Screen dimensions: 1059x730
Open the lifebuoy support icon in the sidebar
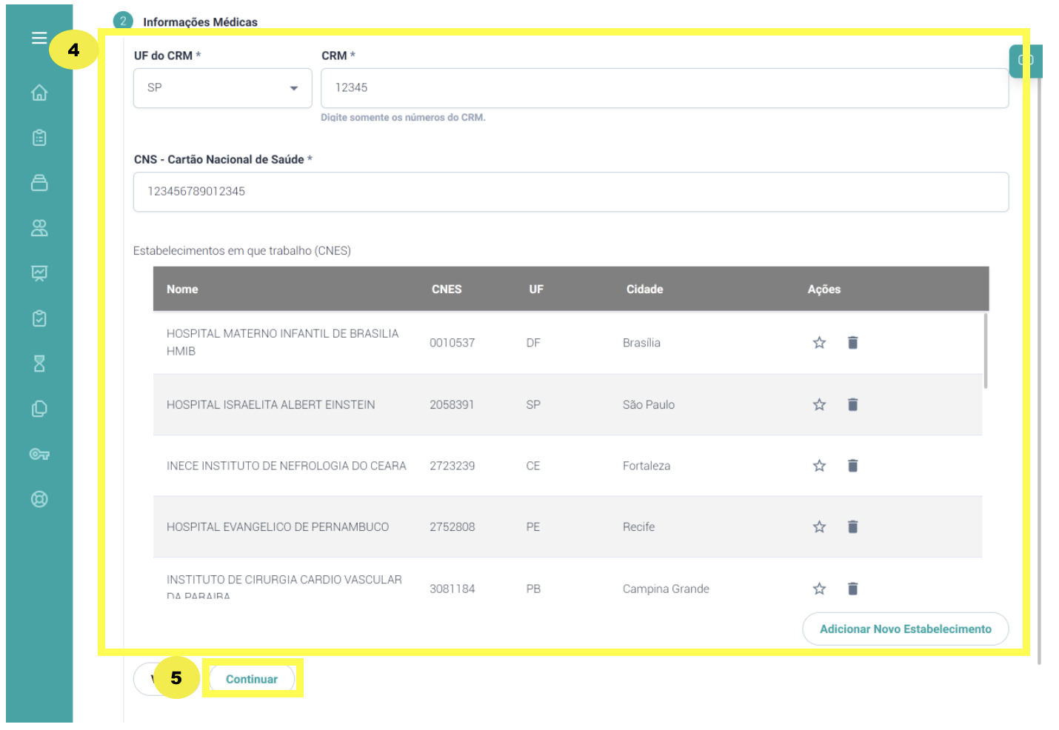[x=39, y=499]
